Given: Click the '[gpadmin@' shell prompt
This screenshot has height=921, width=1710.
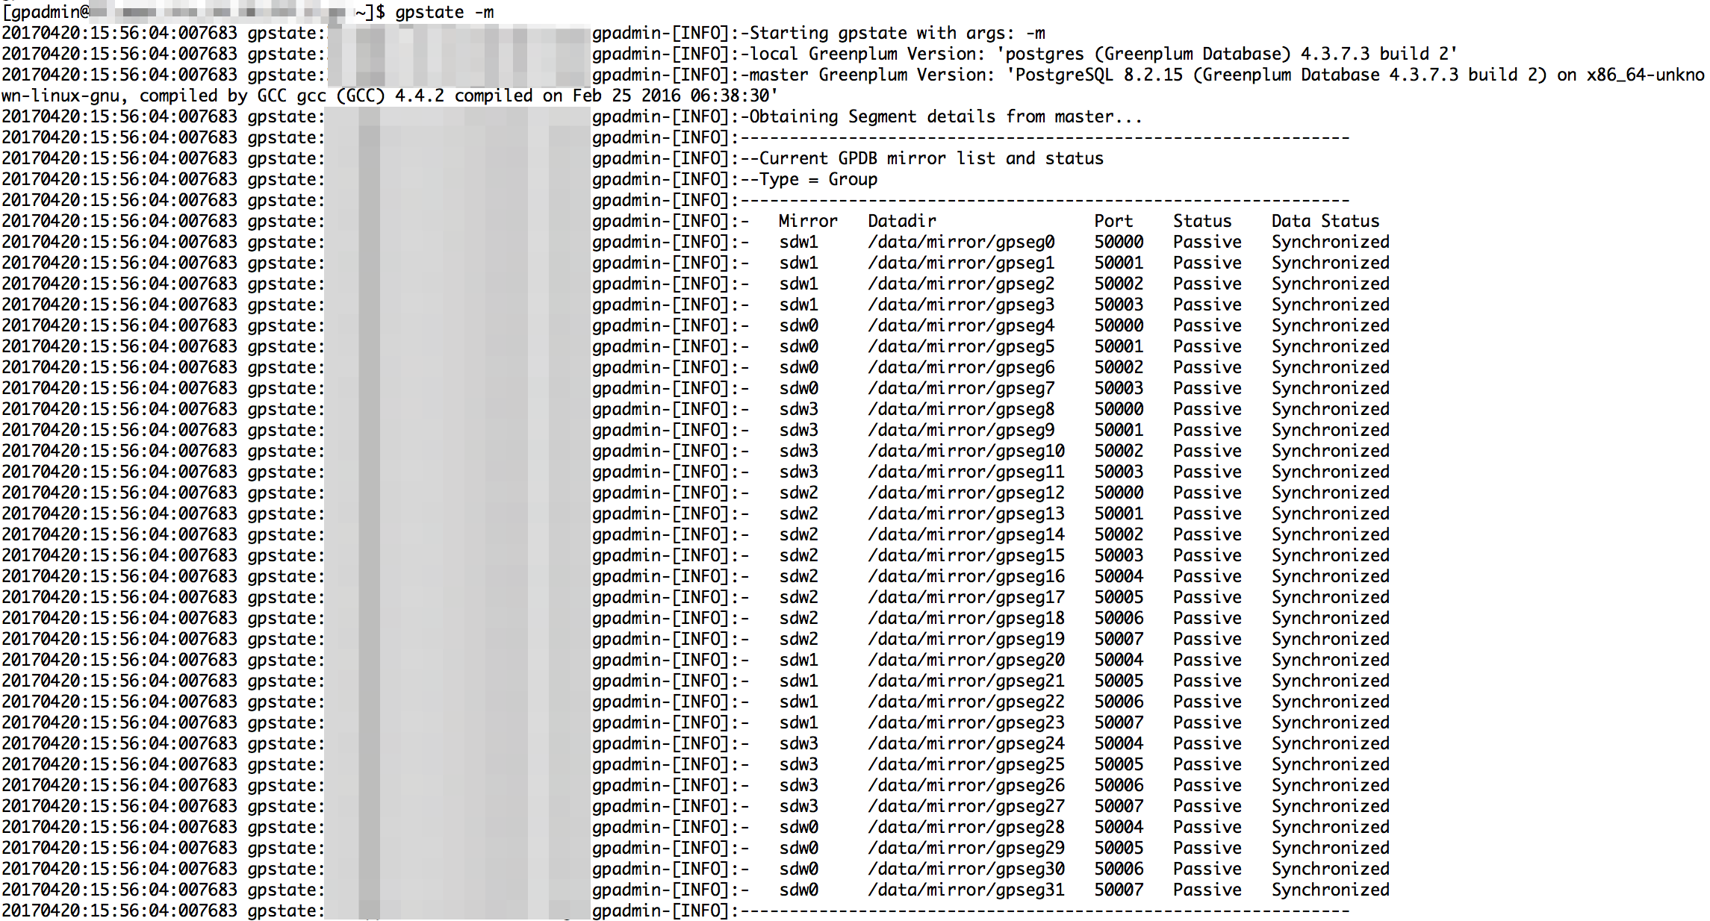Looking at the screenshot, I should 46,13.
